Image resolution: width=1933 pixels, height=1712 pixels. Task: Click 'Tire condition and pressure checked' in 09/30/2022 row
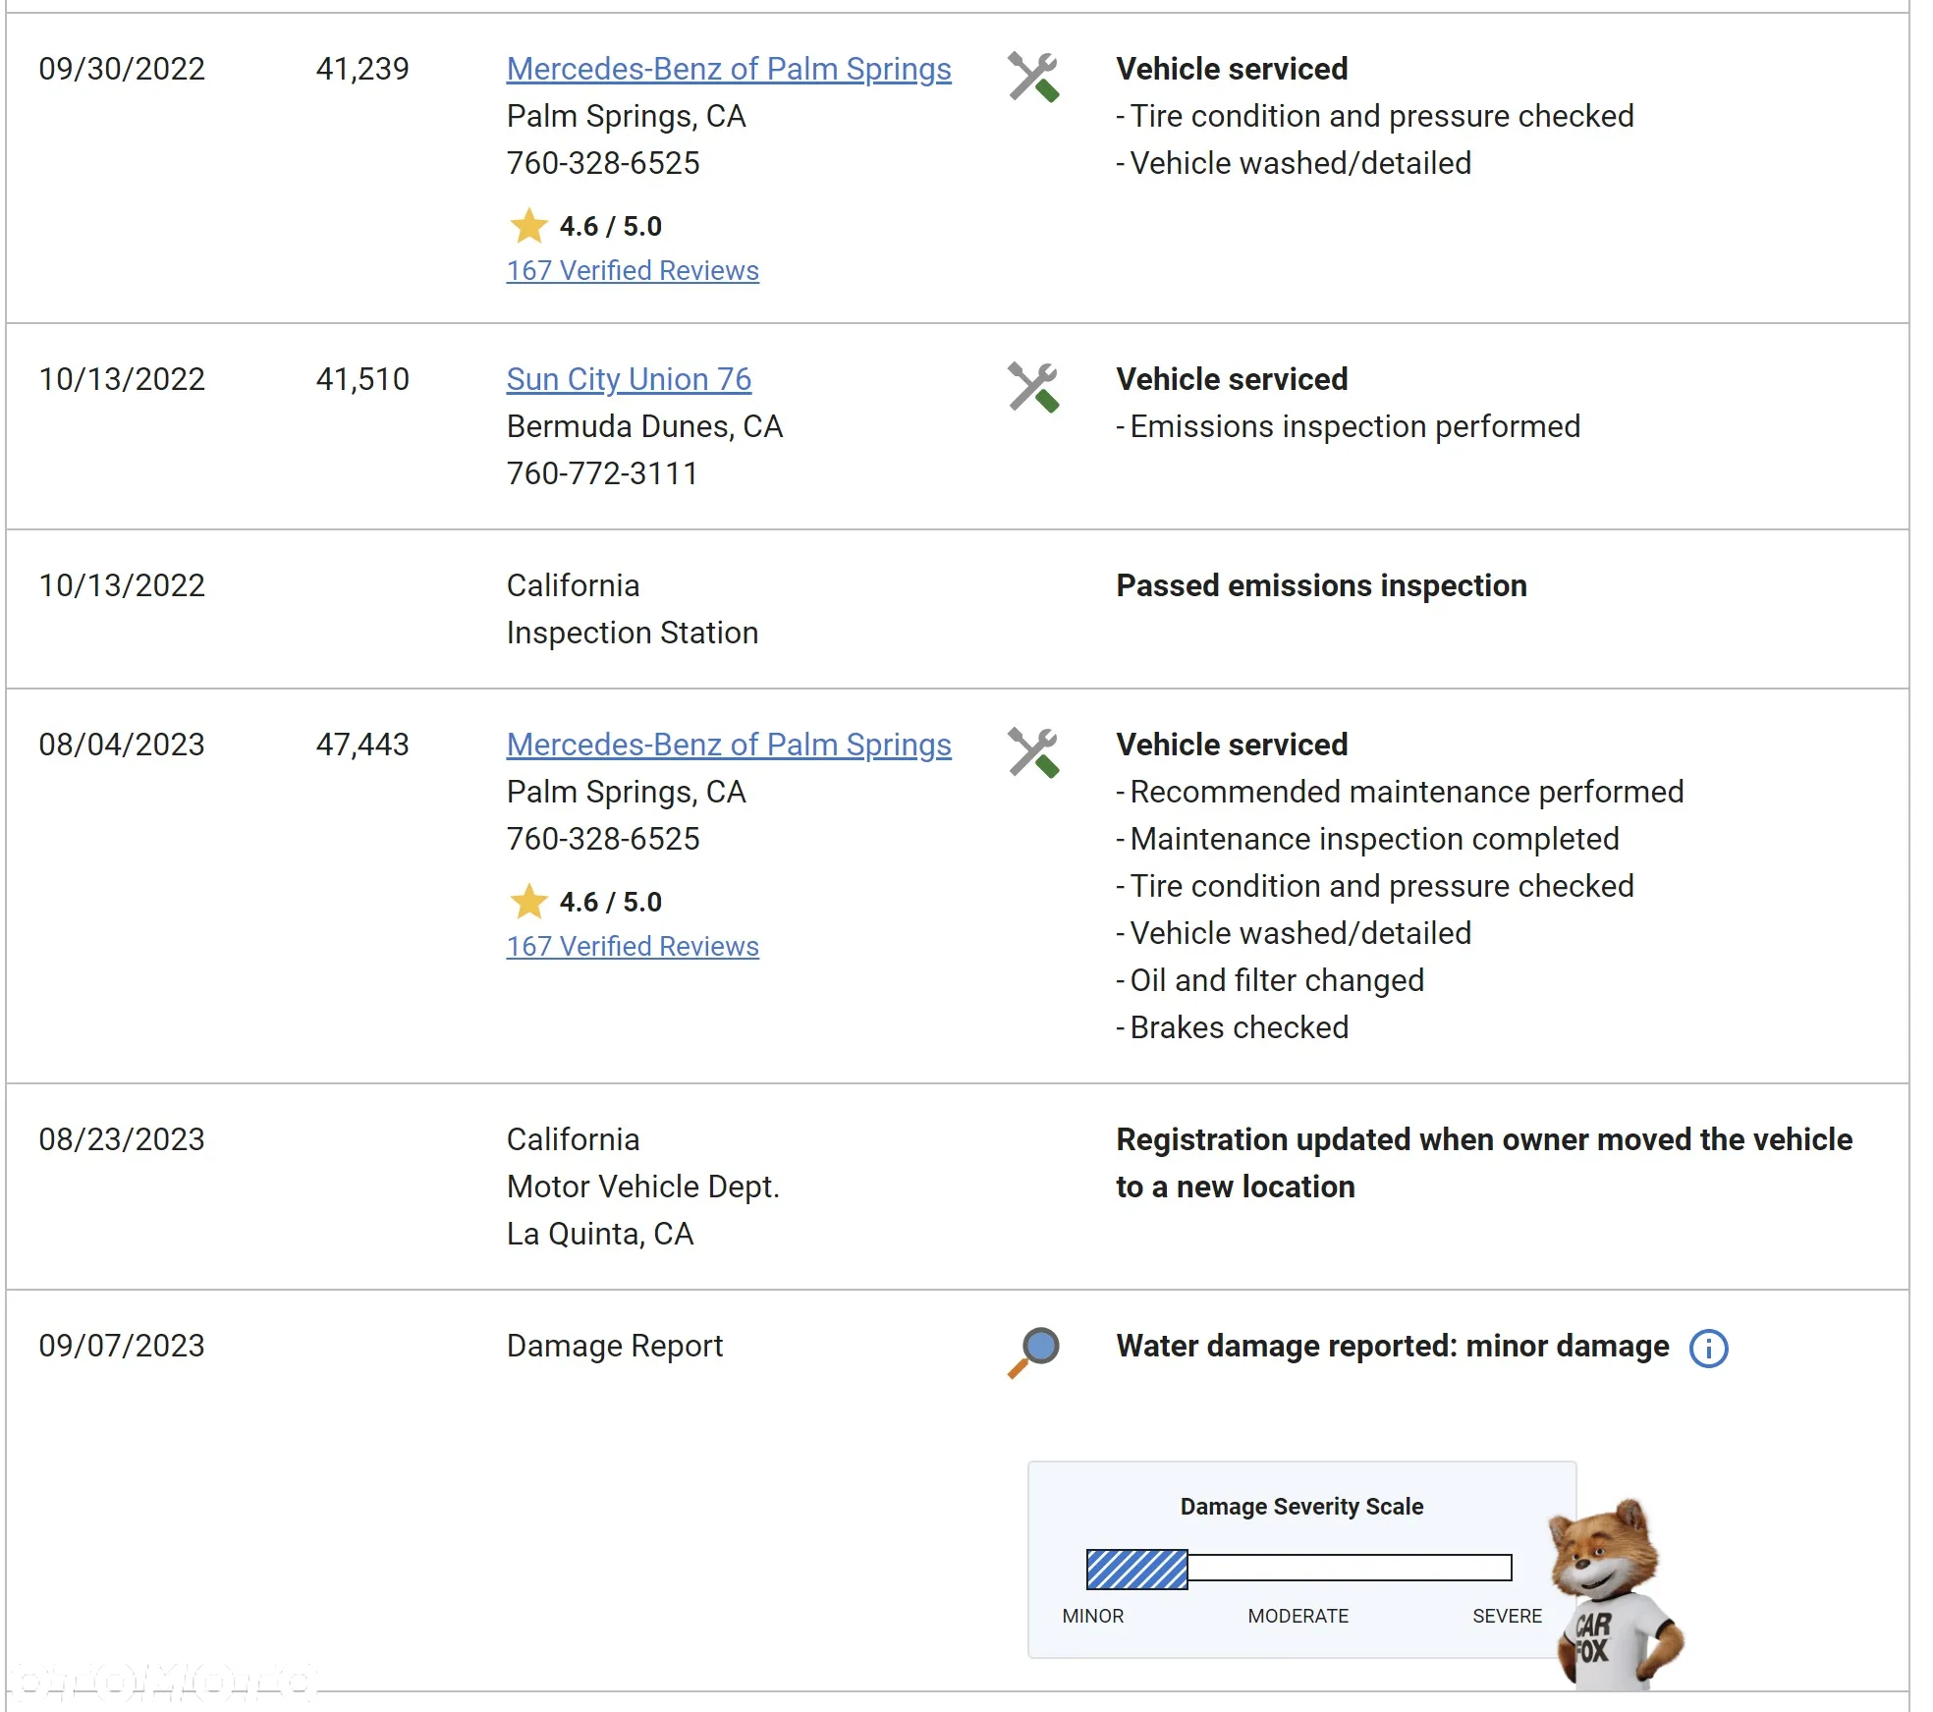[1382, 116]
